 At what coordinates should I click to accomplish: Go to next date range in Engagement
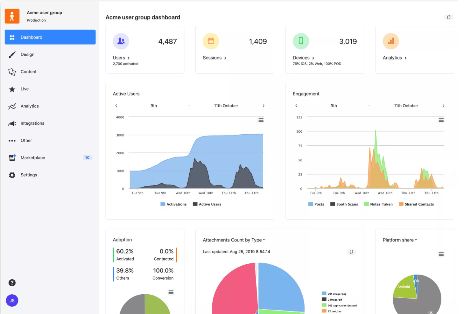click(444, 106)
